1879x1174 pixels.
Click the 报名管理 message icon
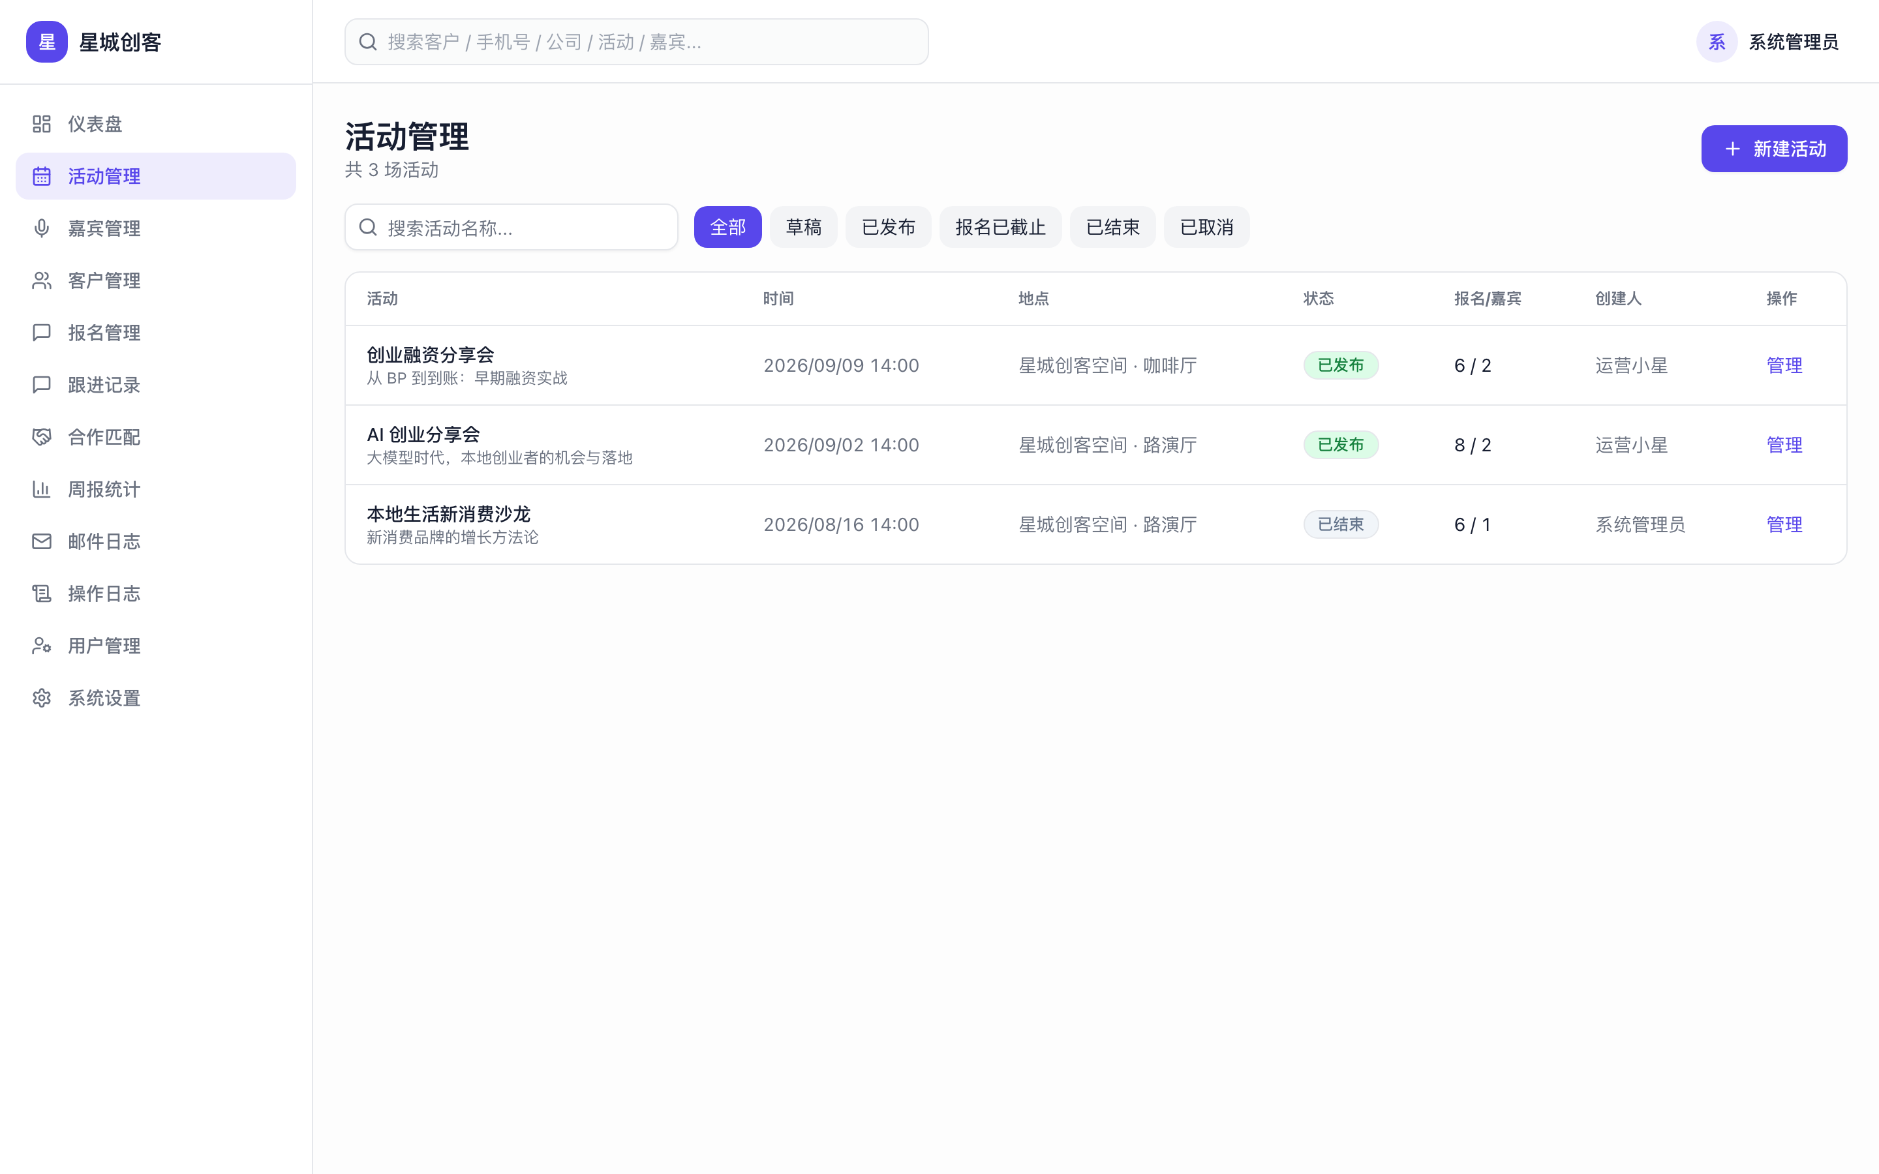pyautogui.click(x=42, y=333)
